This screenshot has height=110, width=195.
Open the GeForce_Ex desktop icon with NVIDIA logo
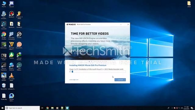[x=4, y=45]
